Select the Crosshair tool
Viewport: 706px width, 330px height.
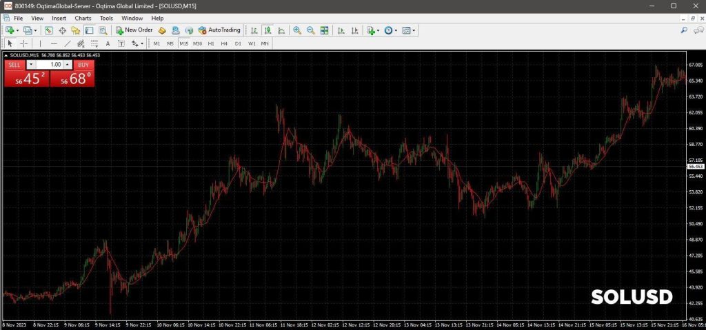24,43
